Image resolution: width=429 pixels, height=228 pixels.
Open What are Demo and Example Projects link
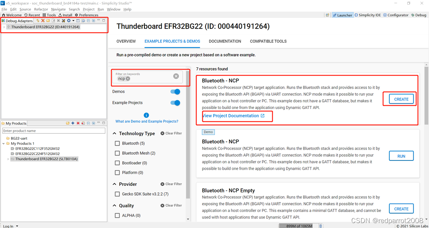(147, 121)
